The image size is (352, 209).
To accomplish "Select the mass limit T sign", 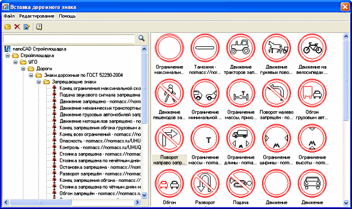I will click(x=205, y=138).
